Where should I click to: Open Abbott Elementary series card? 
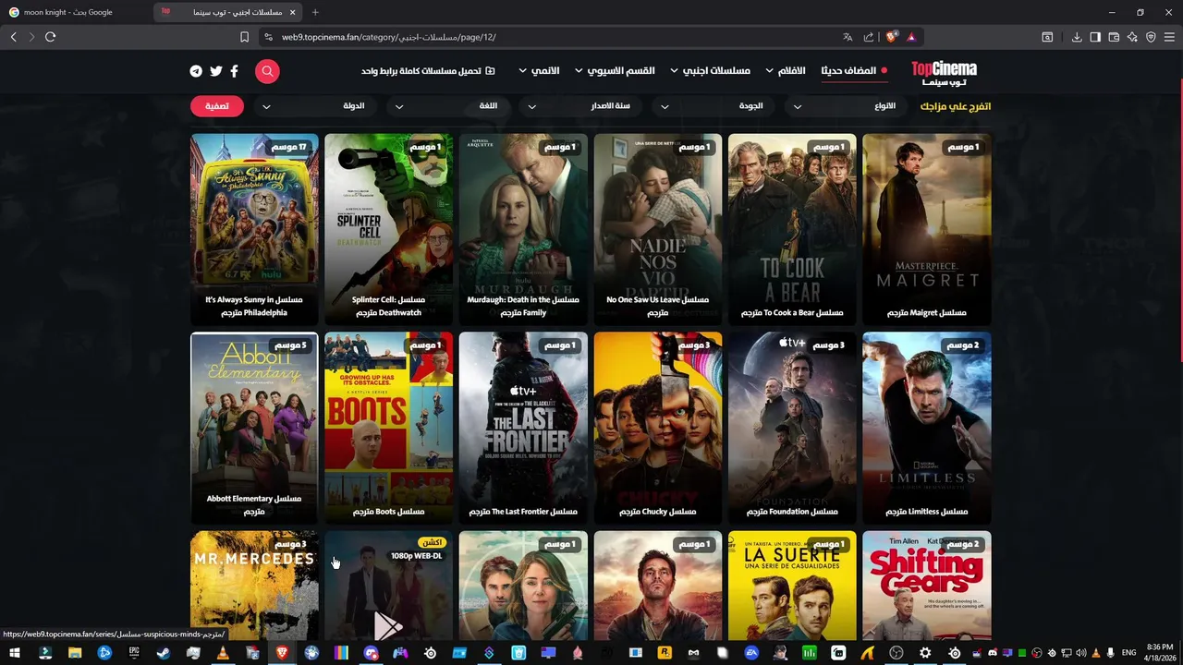pos(254,429)
